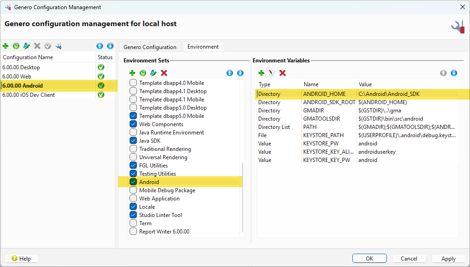Move configuration down with blue down arrow
470x267 pixels.
point(110,46)
